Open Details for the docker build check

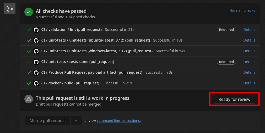click(249, 83)
